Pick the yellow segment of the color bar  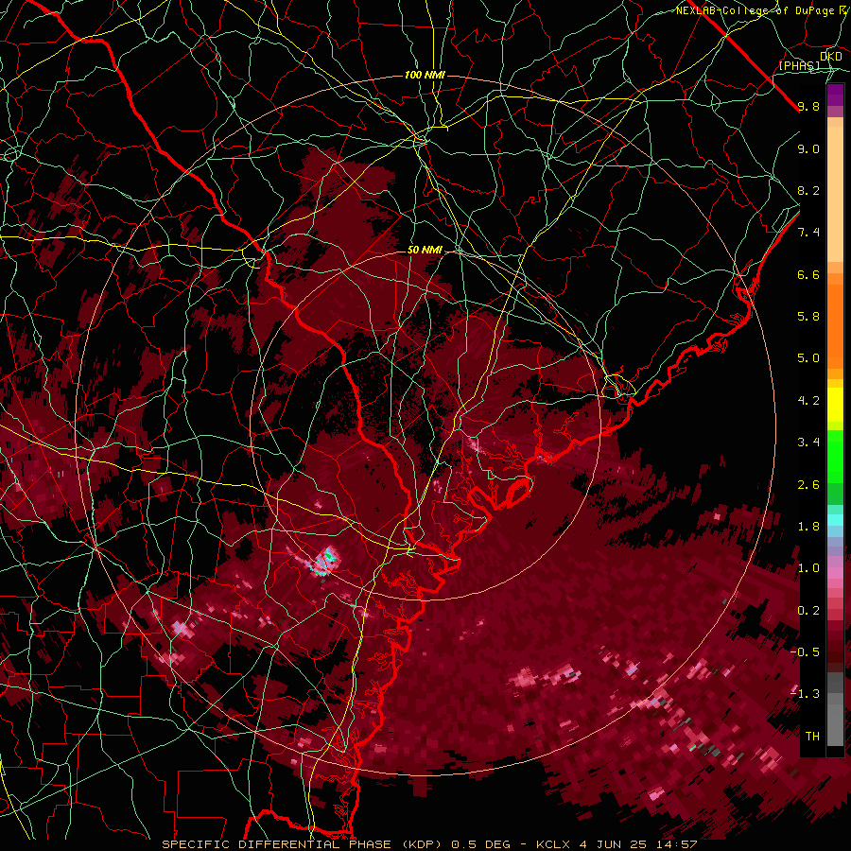(x=835, y=405)
